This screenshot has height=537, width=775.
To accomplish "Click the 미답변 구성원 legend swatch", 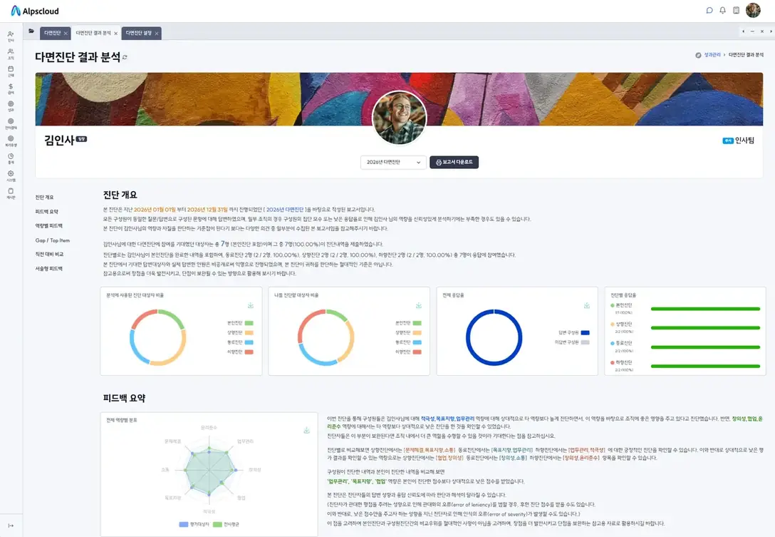I will click(x=586, y=342).
